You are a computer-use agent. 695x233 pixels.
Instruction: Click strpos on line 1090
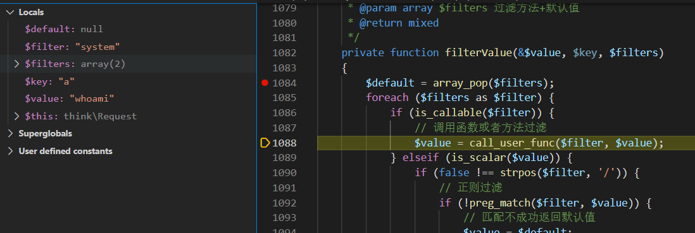click(518, 173)
